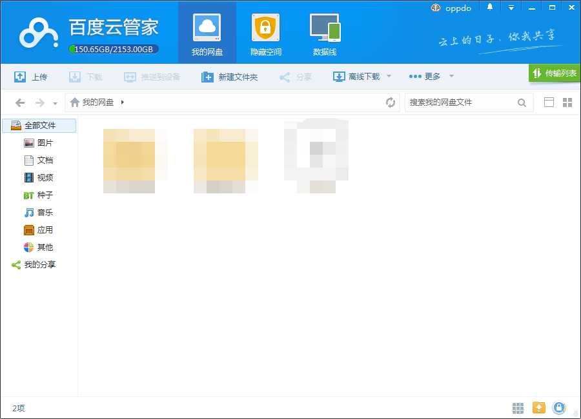Expand the 更多 dropdown arrow
This screenshot has width=581, height=419.
coord(451,76)
